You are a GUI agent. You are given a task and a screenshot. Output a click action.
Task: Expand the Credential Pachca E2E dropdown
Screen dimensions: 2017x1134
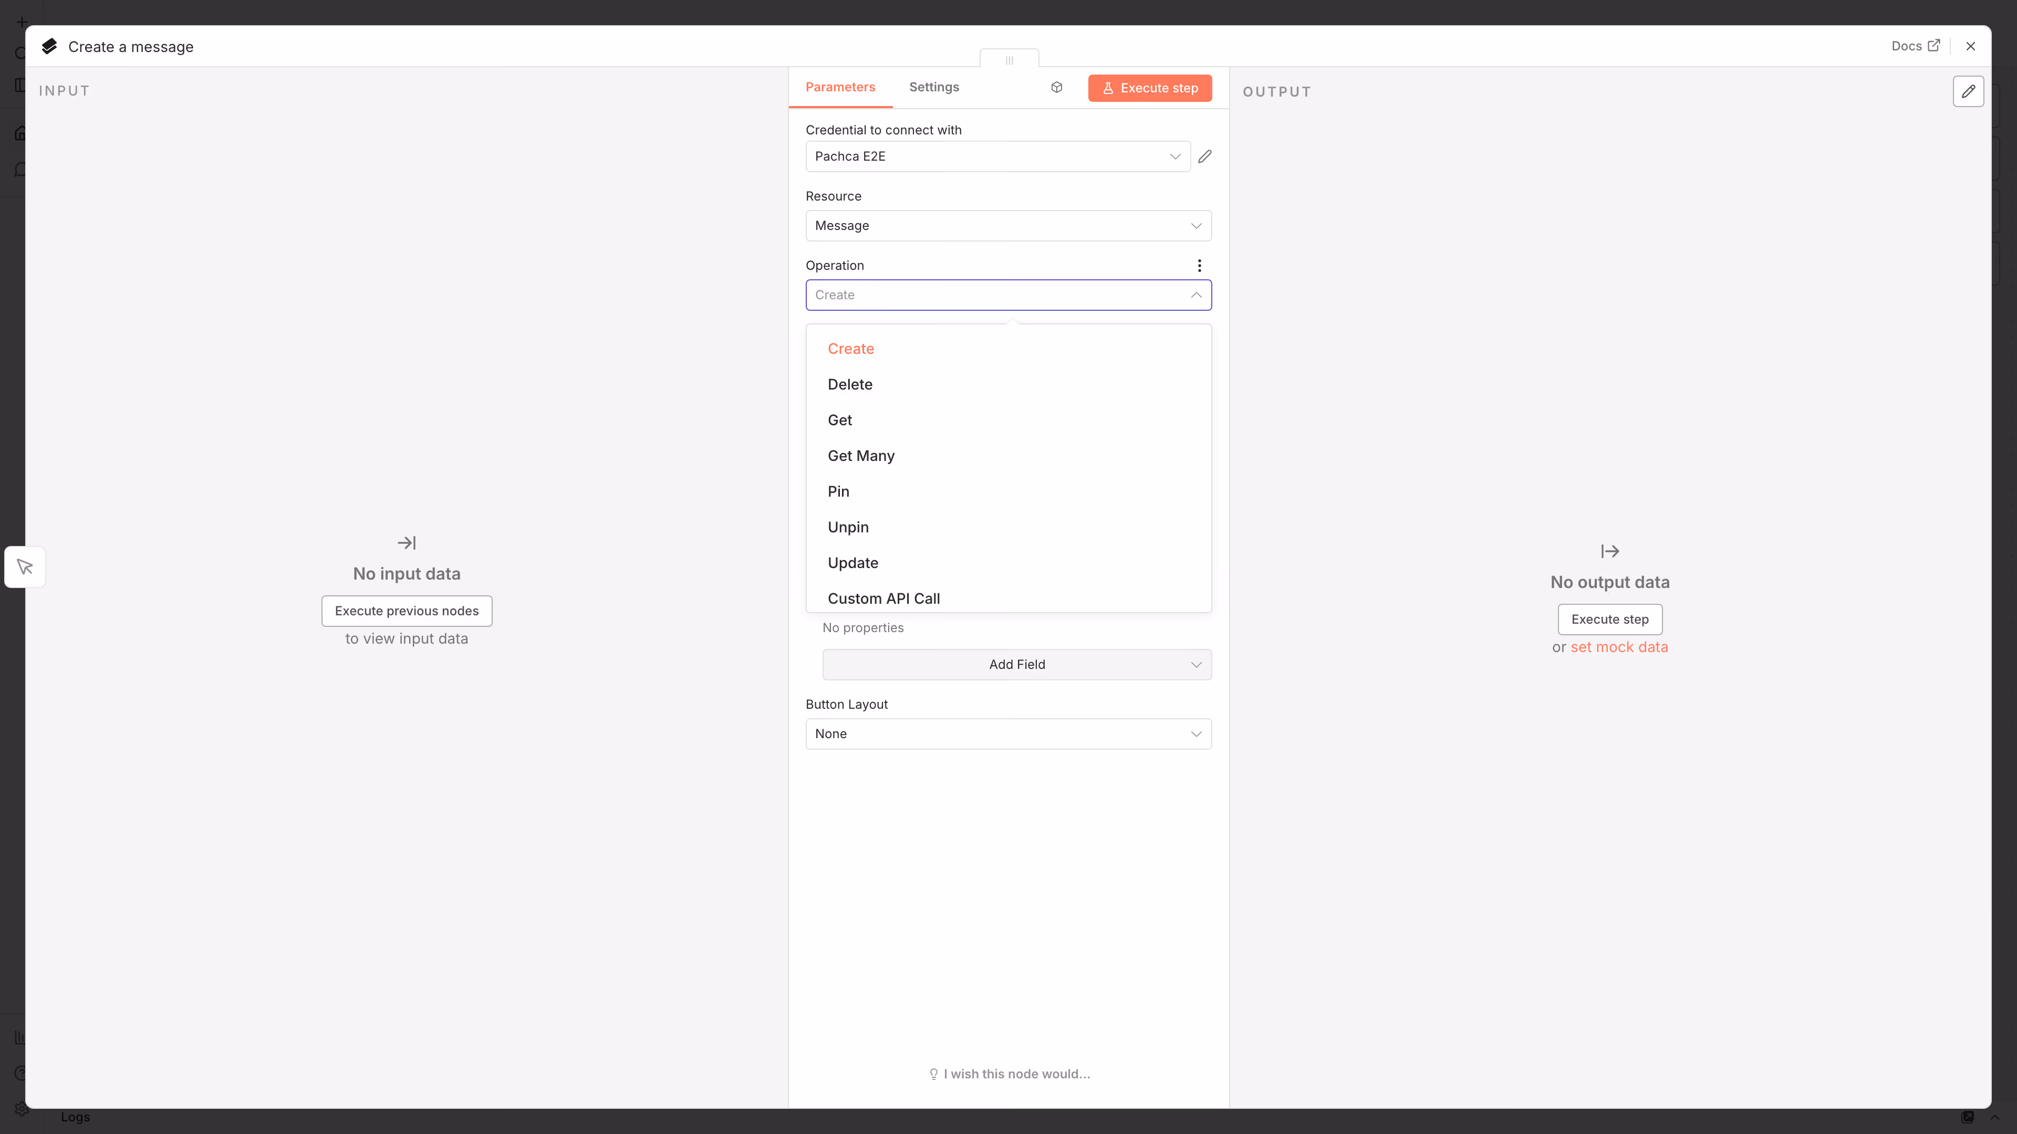(x=997, y=156)
